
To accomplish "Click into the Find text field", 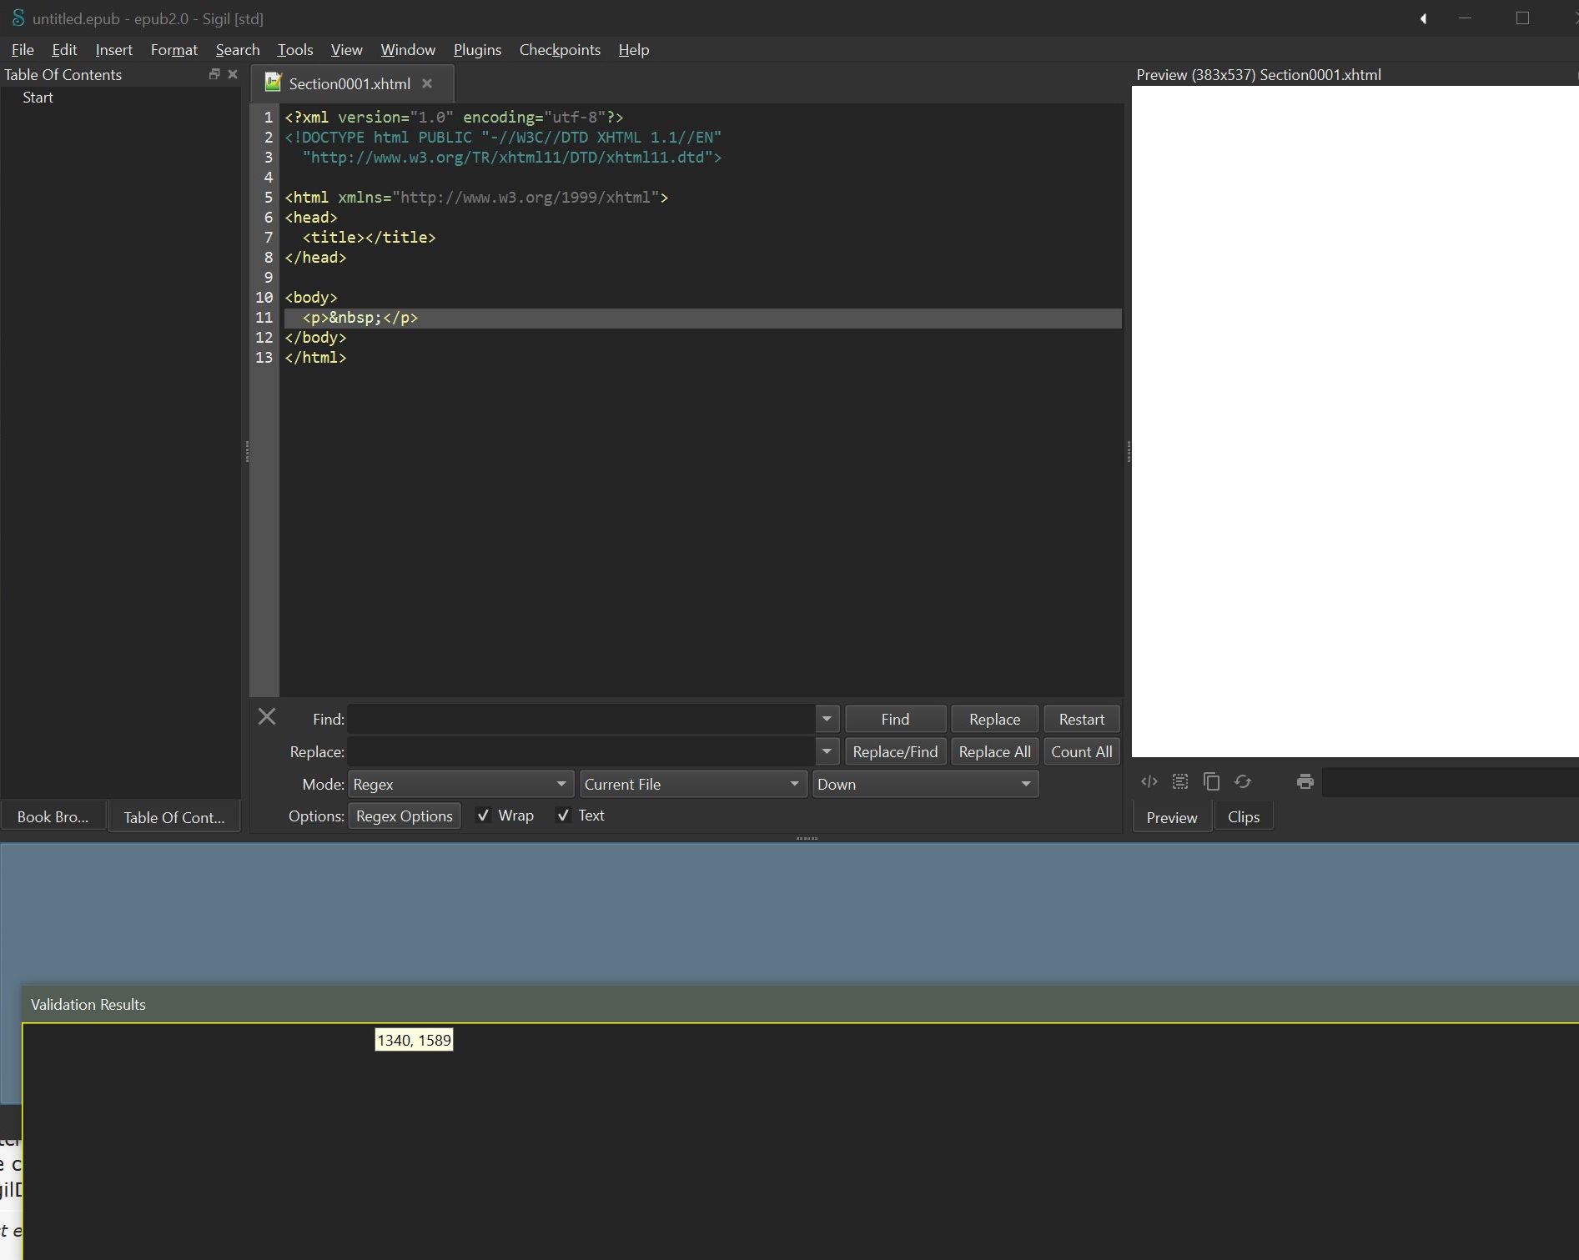I will point(581,719).
